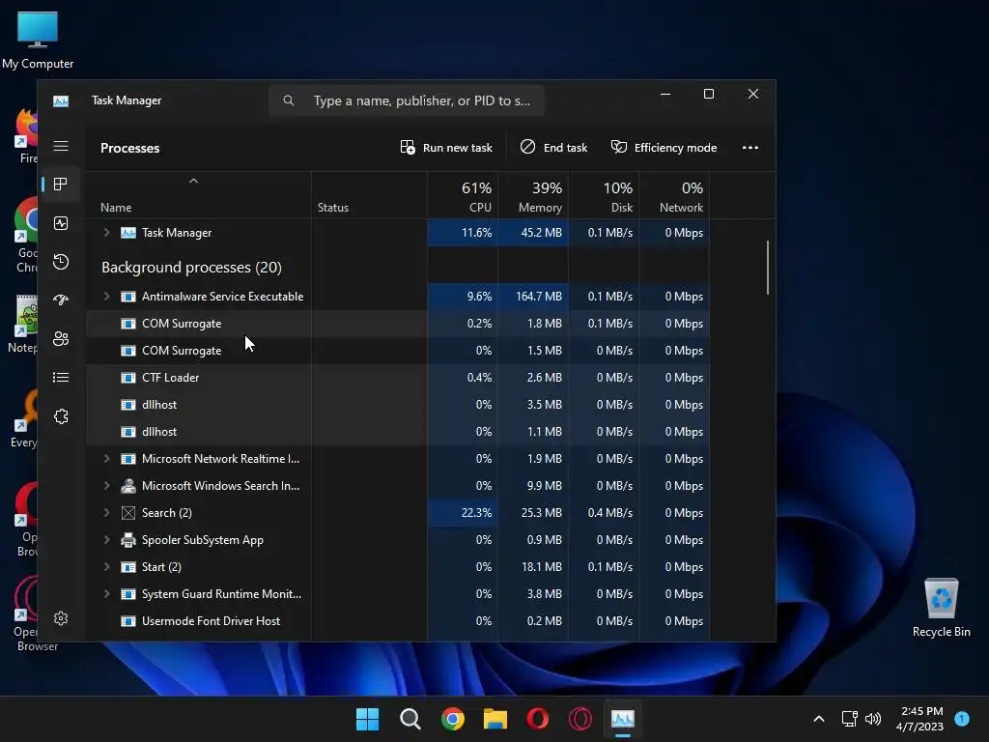Click the search magnifier icon

tap(288, 100)
